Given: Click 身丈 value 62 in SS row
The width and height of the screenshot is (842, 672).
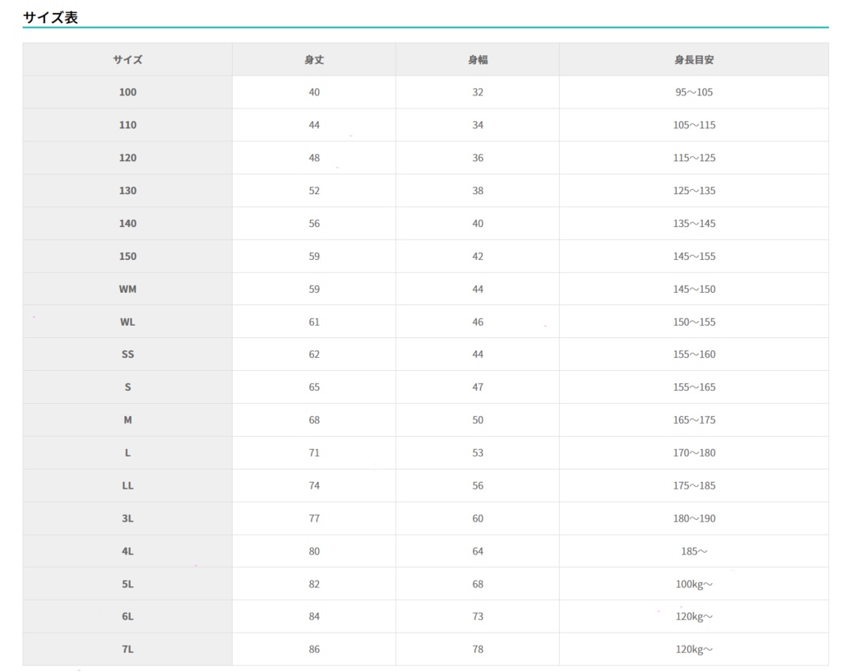Looking at the screenshot, I should (314, 355).
